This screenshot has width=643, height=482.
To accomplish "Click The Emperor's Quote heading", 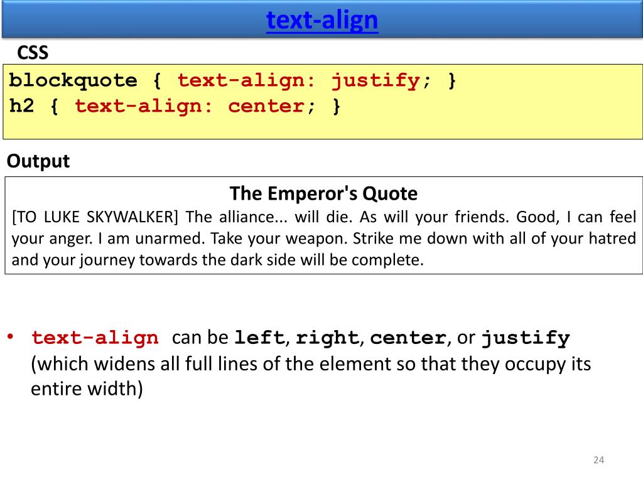I will coord(323,193).
